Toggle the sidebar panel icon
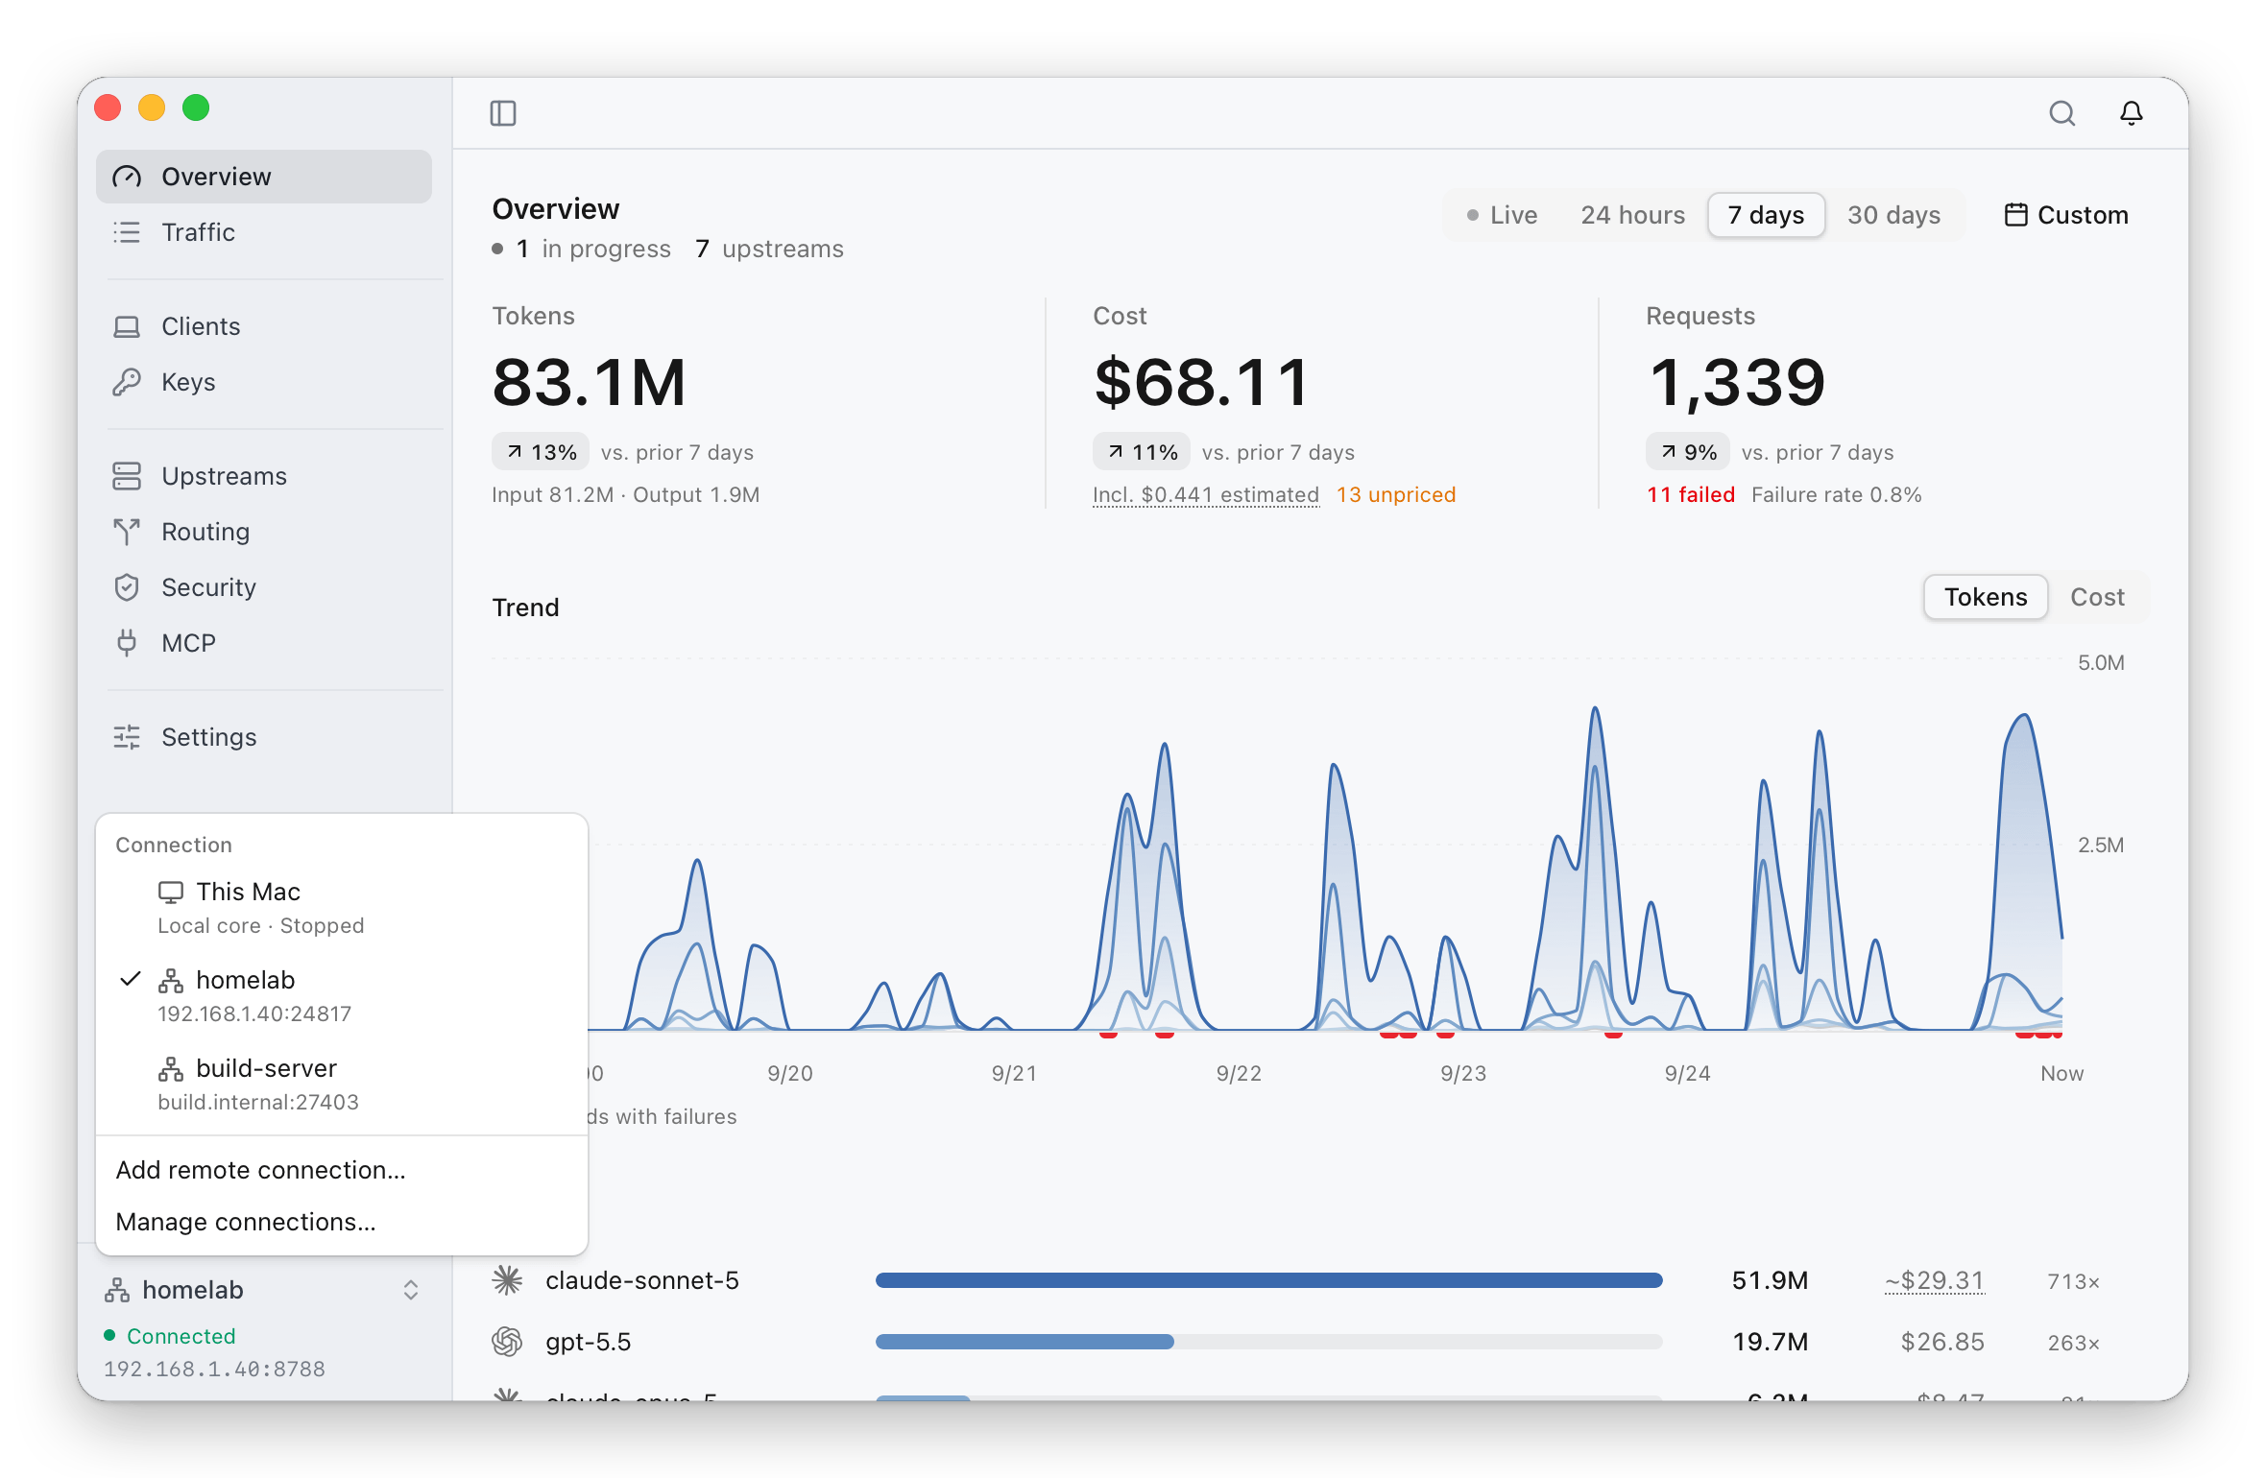Viewport: 2266px width, 1478px height. click(503, 113)
